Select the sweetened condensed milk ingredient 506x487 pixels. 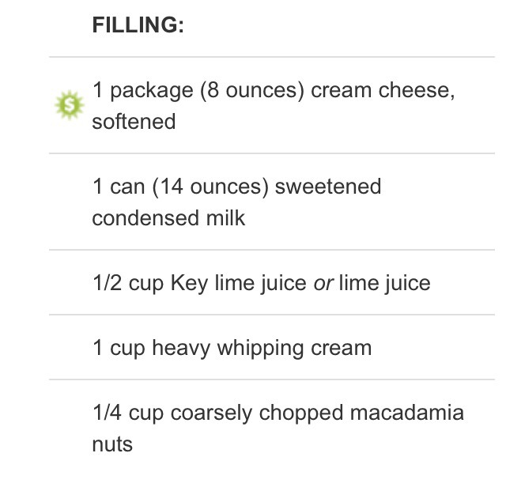236,202
